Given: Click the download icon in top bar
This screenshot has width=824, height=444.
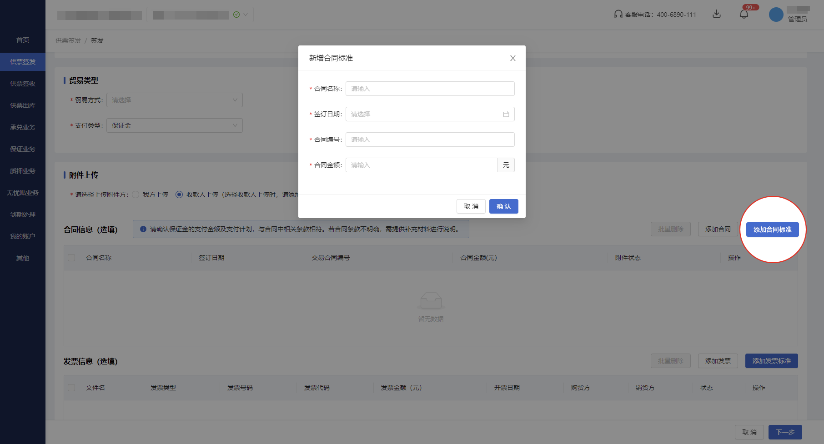Looking at the screenshot, I should (717, 14).
